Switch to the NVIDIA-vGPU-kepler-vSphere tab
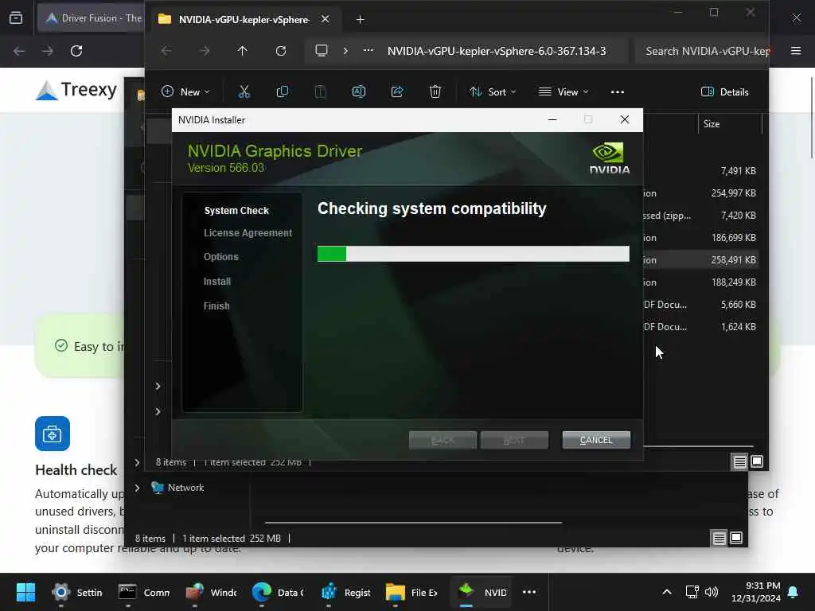Screen dimensions: 815x611 point(244,19)
